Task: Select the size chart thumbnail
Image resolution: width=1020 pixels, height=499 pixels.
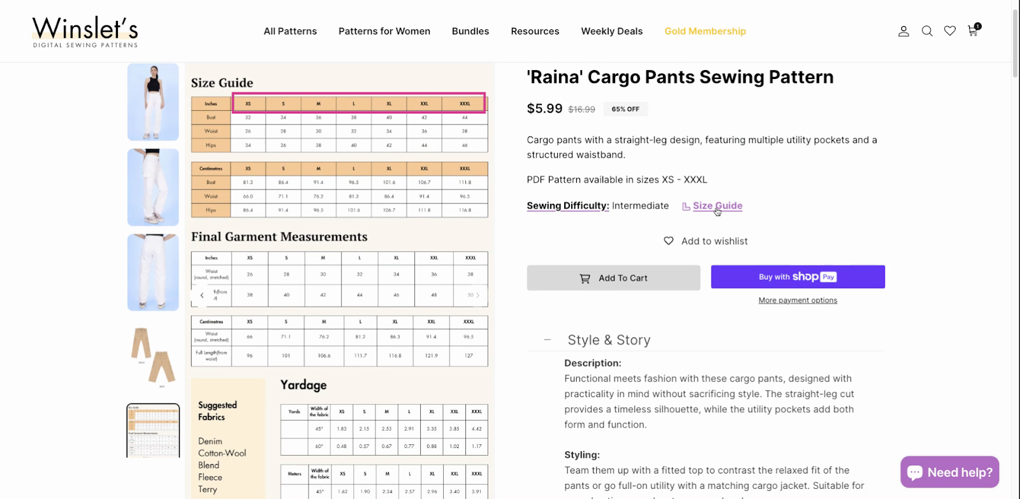Action: point(153,430)
